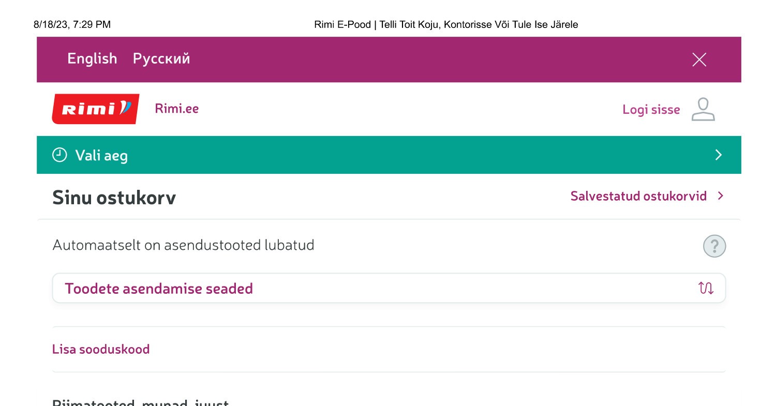Click the Piimatooted, munad, juust category heading
This screenshot has width=776, height=406.
(x=140, y=402)
